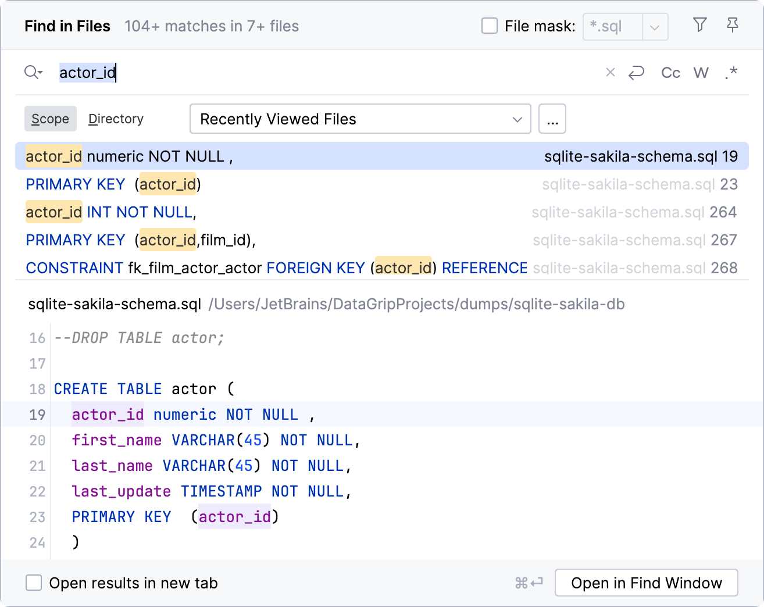The height and width of the screenshot is (607, 764).
Task: Enable regex mode with the .* icon
Action: [730, 72]
